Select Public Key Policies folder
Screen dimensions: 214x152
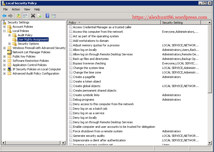(x=24, y=56)
